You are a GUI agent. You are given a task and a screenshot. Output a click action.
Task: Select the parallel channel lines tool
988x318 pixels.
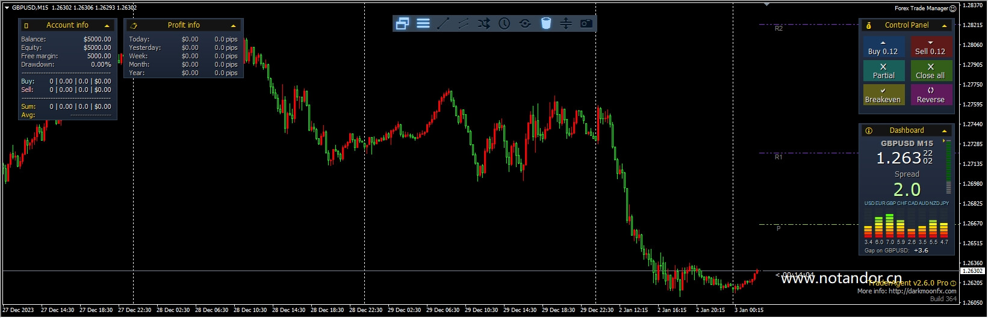464,23
